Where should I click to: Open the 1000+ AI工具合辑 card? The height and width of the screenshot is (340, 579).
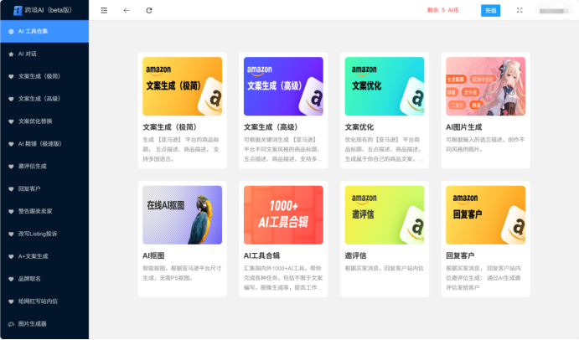tap(283, 214)
